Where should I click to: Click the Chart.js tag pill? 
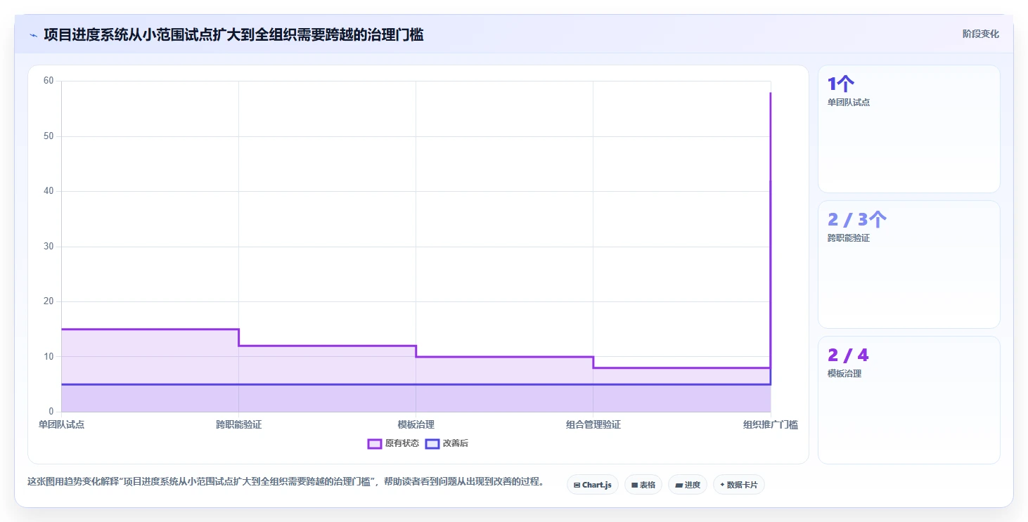[x=593, y=485]
